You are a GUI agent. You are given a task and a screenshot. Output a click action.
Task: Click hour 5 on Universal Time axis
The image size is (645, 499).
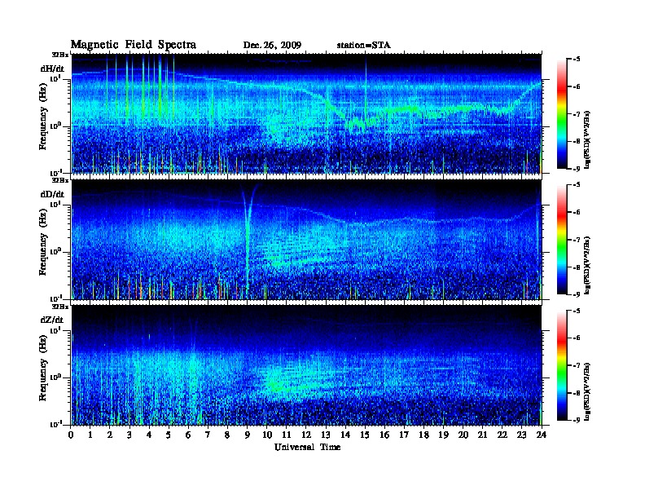(x=169, y=435)
